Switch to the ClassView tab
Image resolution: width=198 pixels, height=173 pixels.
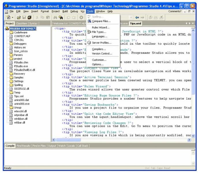point(22,23)
